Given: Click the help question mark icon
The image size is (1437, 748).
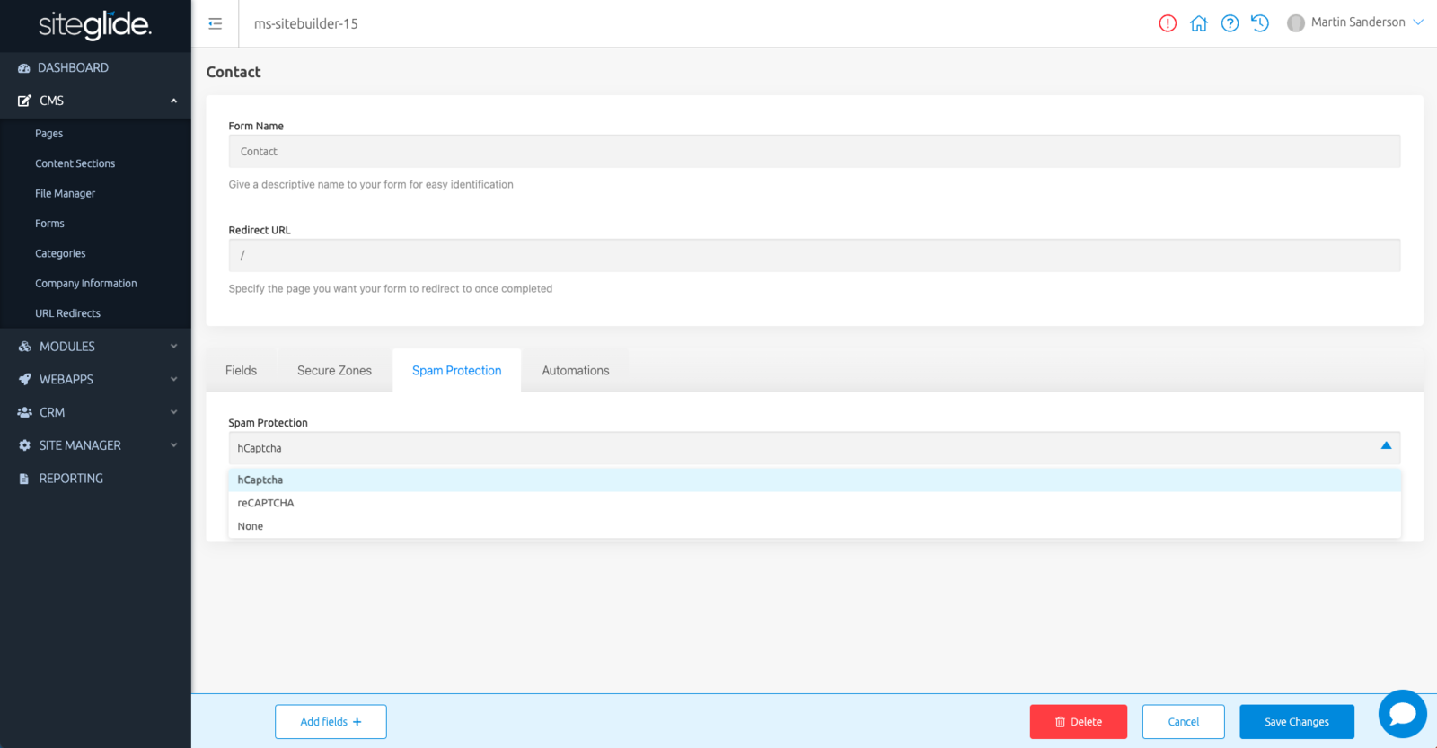Looking at the screenshot, I should 1230,23.
